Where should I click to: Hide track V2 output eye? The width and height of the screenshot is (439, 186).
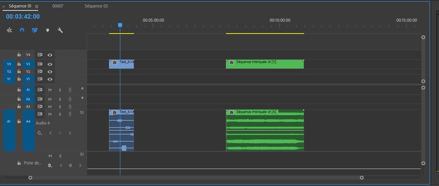(x=50, y=72)
